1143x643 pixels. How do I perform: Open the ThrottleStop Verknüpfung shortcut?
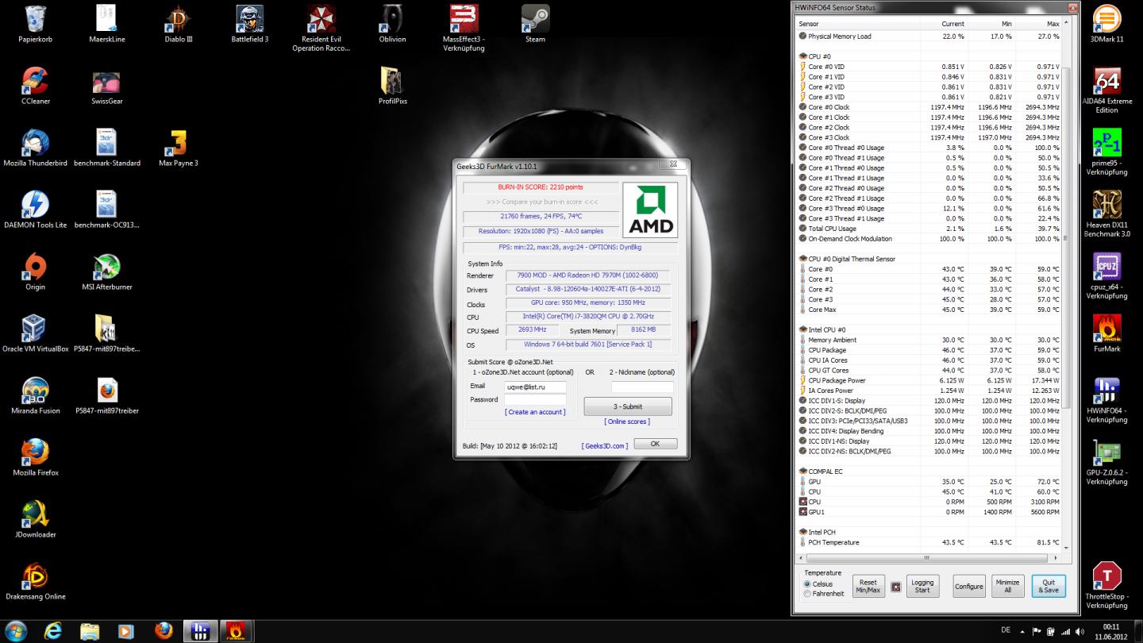(x=1106, y=586)
